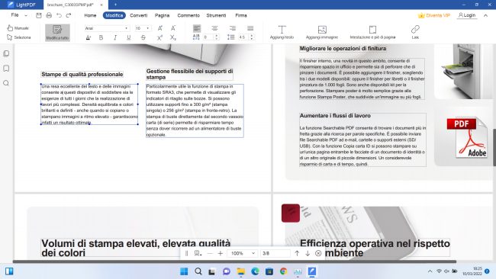
Task: Undo the last edit
Action: [x=60, y=15]
